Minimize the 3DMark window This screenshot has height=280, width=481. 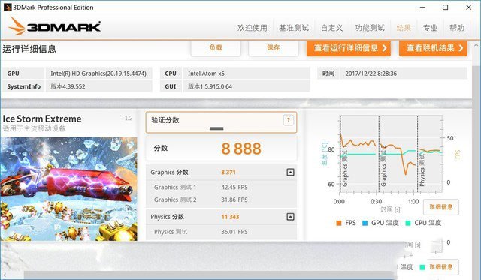[422, 7]
